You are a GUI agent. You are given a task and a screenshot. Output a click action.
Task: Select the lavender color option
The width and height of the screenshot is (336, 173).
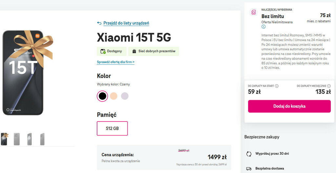(x=125, y=96)
